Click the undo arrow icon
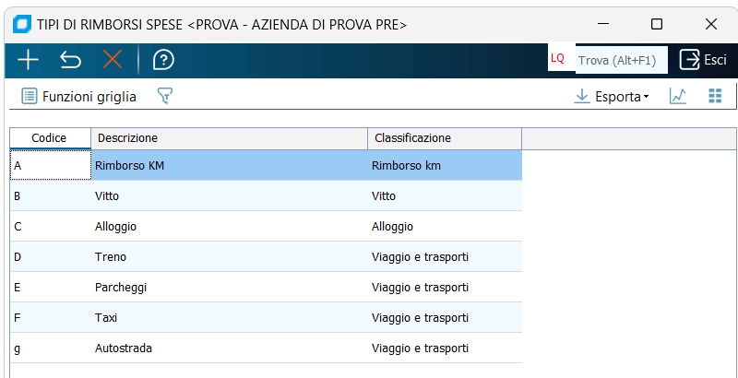This screenshot has width=738, height=378. click(x=71, y=60)
